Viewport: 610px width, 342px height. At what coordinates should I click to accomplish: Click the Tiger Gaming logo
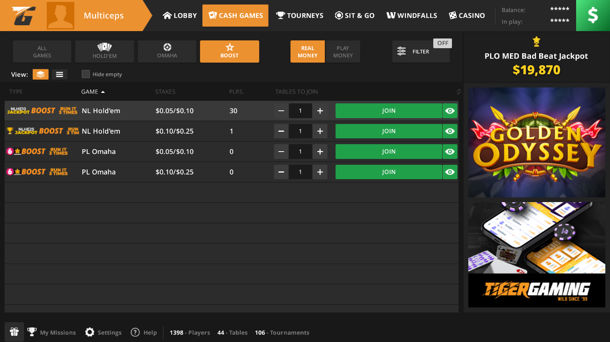[x=24, y=16]
